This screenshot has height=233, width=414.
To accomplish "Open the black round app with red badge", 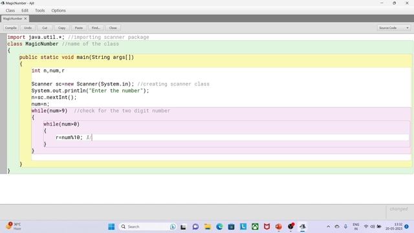I will [x=290, y=227].
